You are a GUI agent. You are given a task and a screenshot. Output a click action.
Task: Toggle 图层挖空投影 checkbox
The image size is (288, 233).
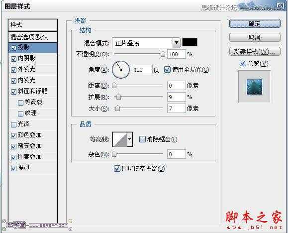(117, 168)
